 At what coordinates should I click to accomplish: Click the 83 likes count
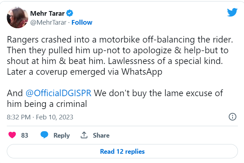click(x=25, y=135)
